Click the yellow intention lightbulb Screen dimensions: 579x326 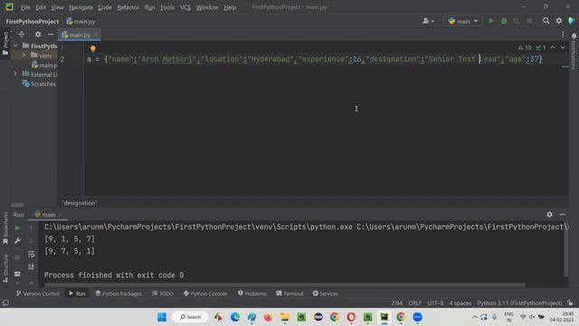[x=92, y=48]
